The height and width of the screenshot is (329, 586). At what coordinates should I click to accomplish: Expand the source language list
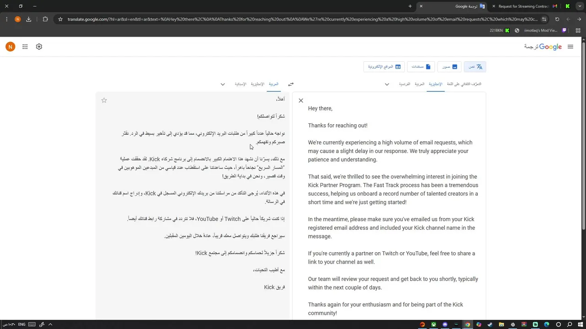[x=387, y=85]
